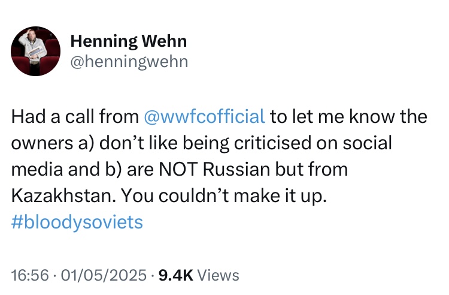This screenshot has height=295, width=449.
Task: Open the @henningwehn handle link
Action: (129, 61)
